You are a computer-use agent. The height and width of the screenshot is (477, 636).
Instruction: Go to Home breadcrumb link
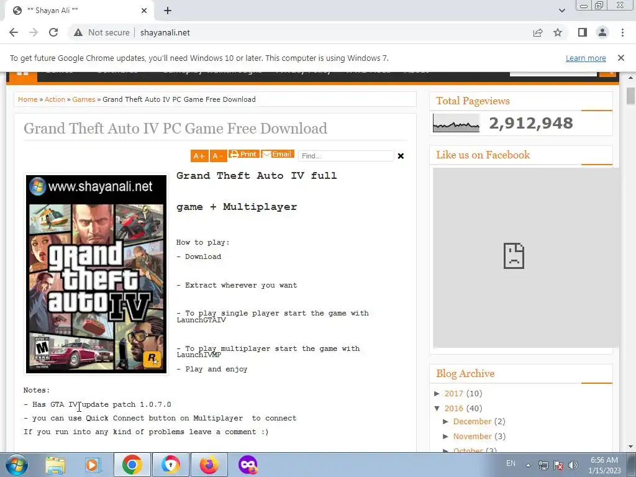click(x=27, y=99)
